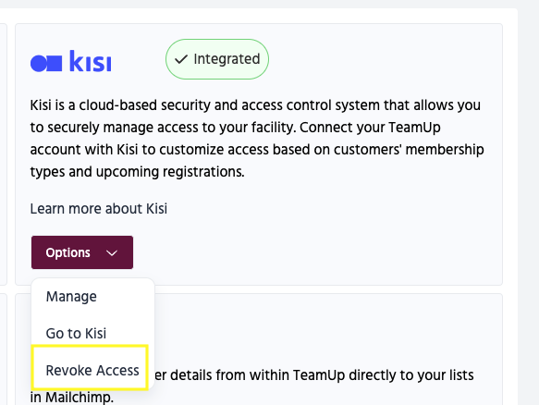This screenshot has width=539, height=405.
Task: Choose Go to Kisi in the dropdown menu
Action: tap(77, 333)
